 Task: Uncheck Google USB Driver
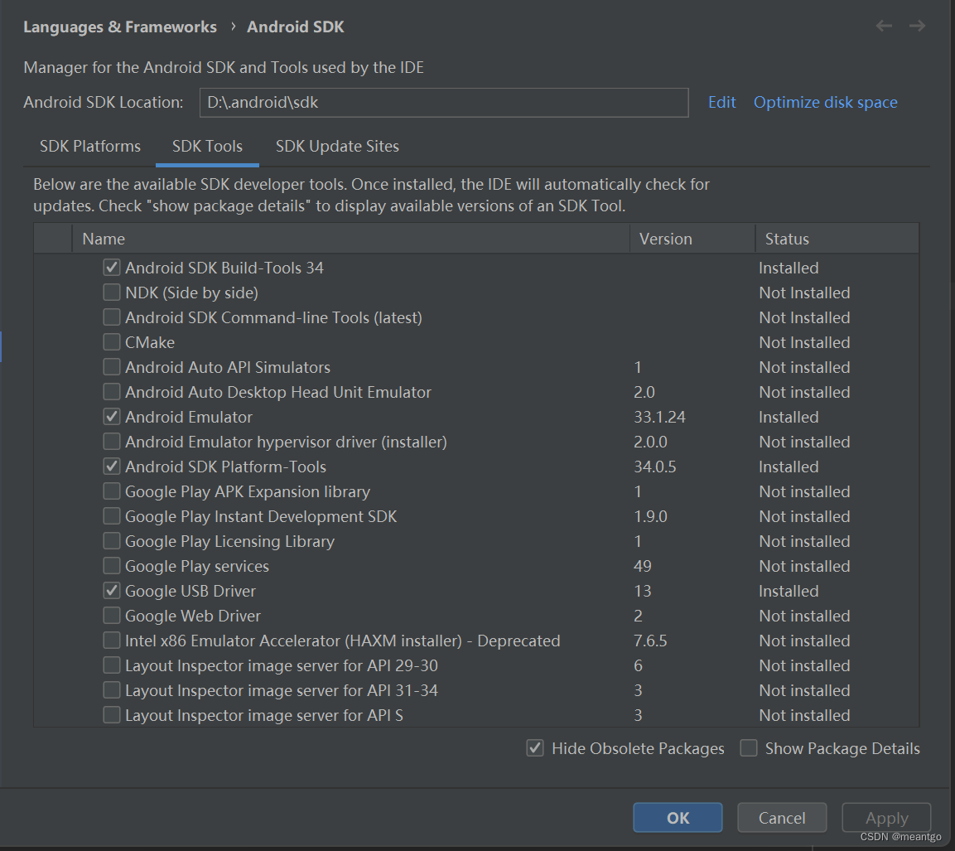[112, 591]
